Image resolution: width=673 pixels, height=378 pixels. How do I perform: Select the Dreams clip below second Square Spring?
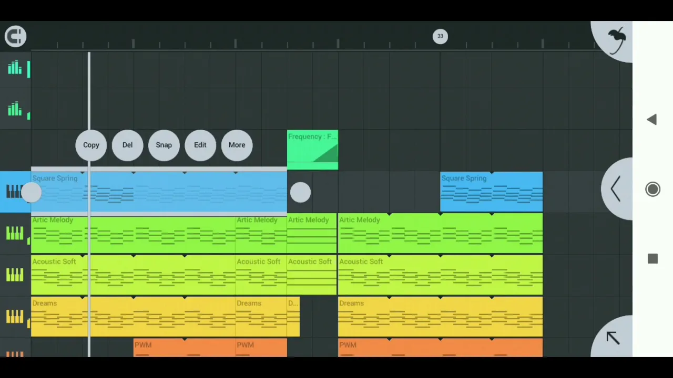[x=440, y=317]
